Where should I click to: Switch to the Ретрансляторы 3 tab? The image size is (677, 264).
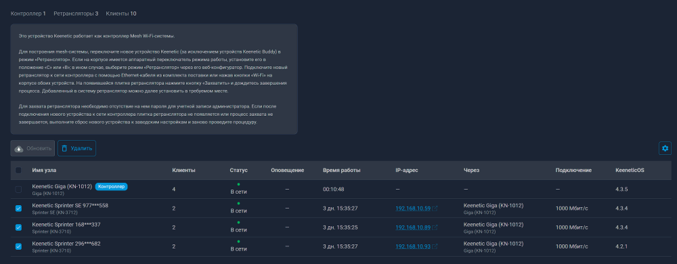[x=76, y=14]
